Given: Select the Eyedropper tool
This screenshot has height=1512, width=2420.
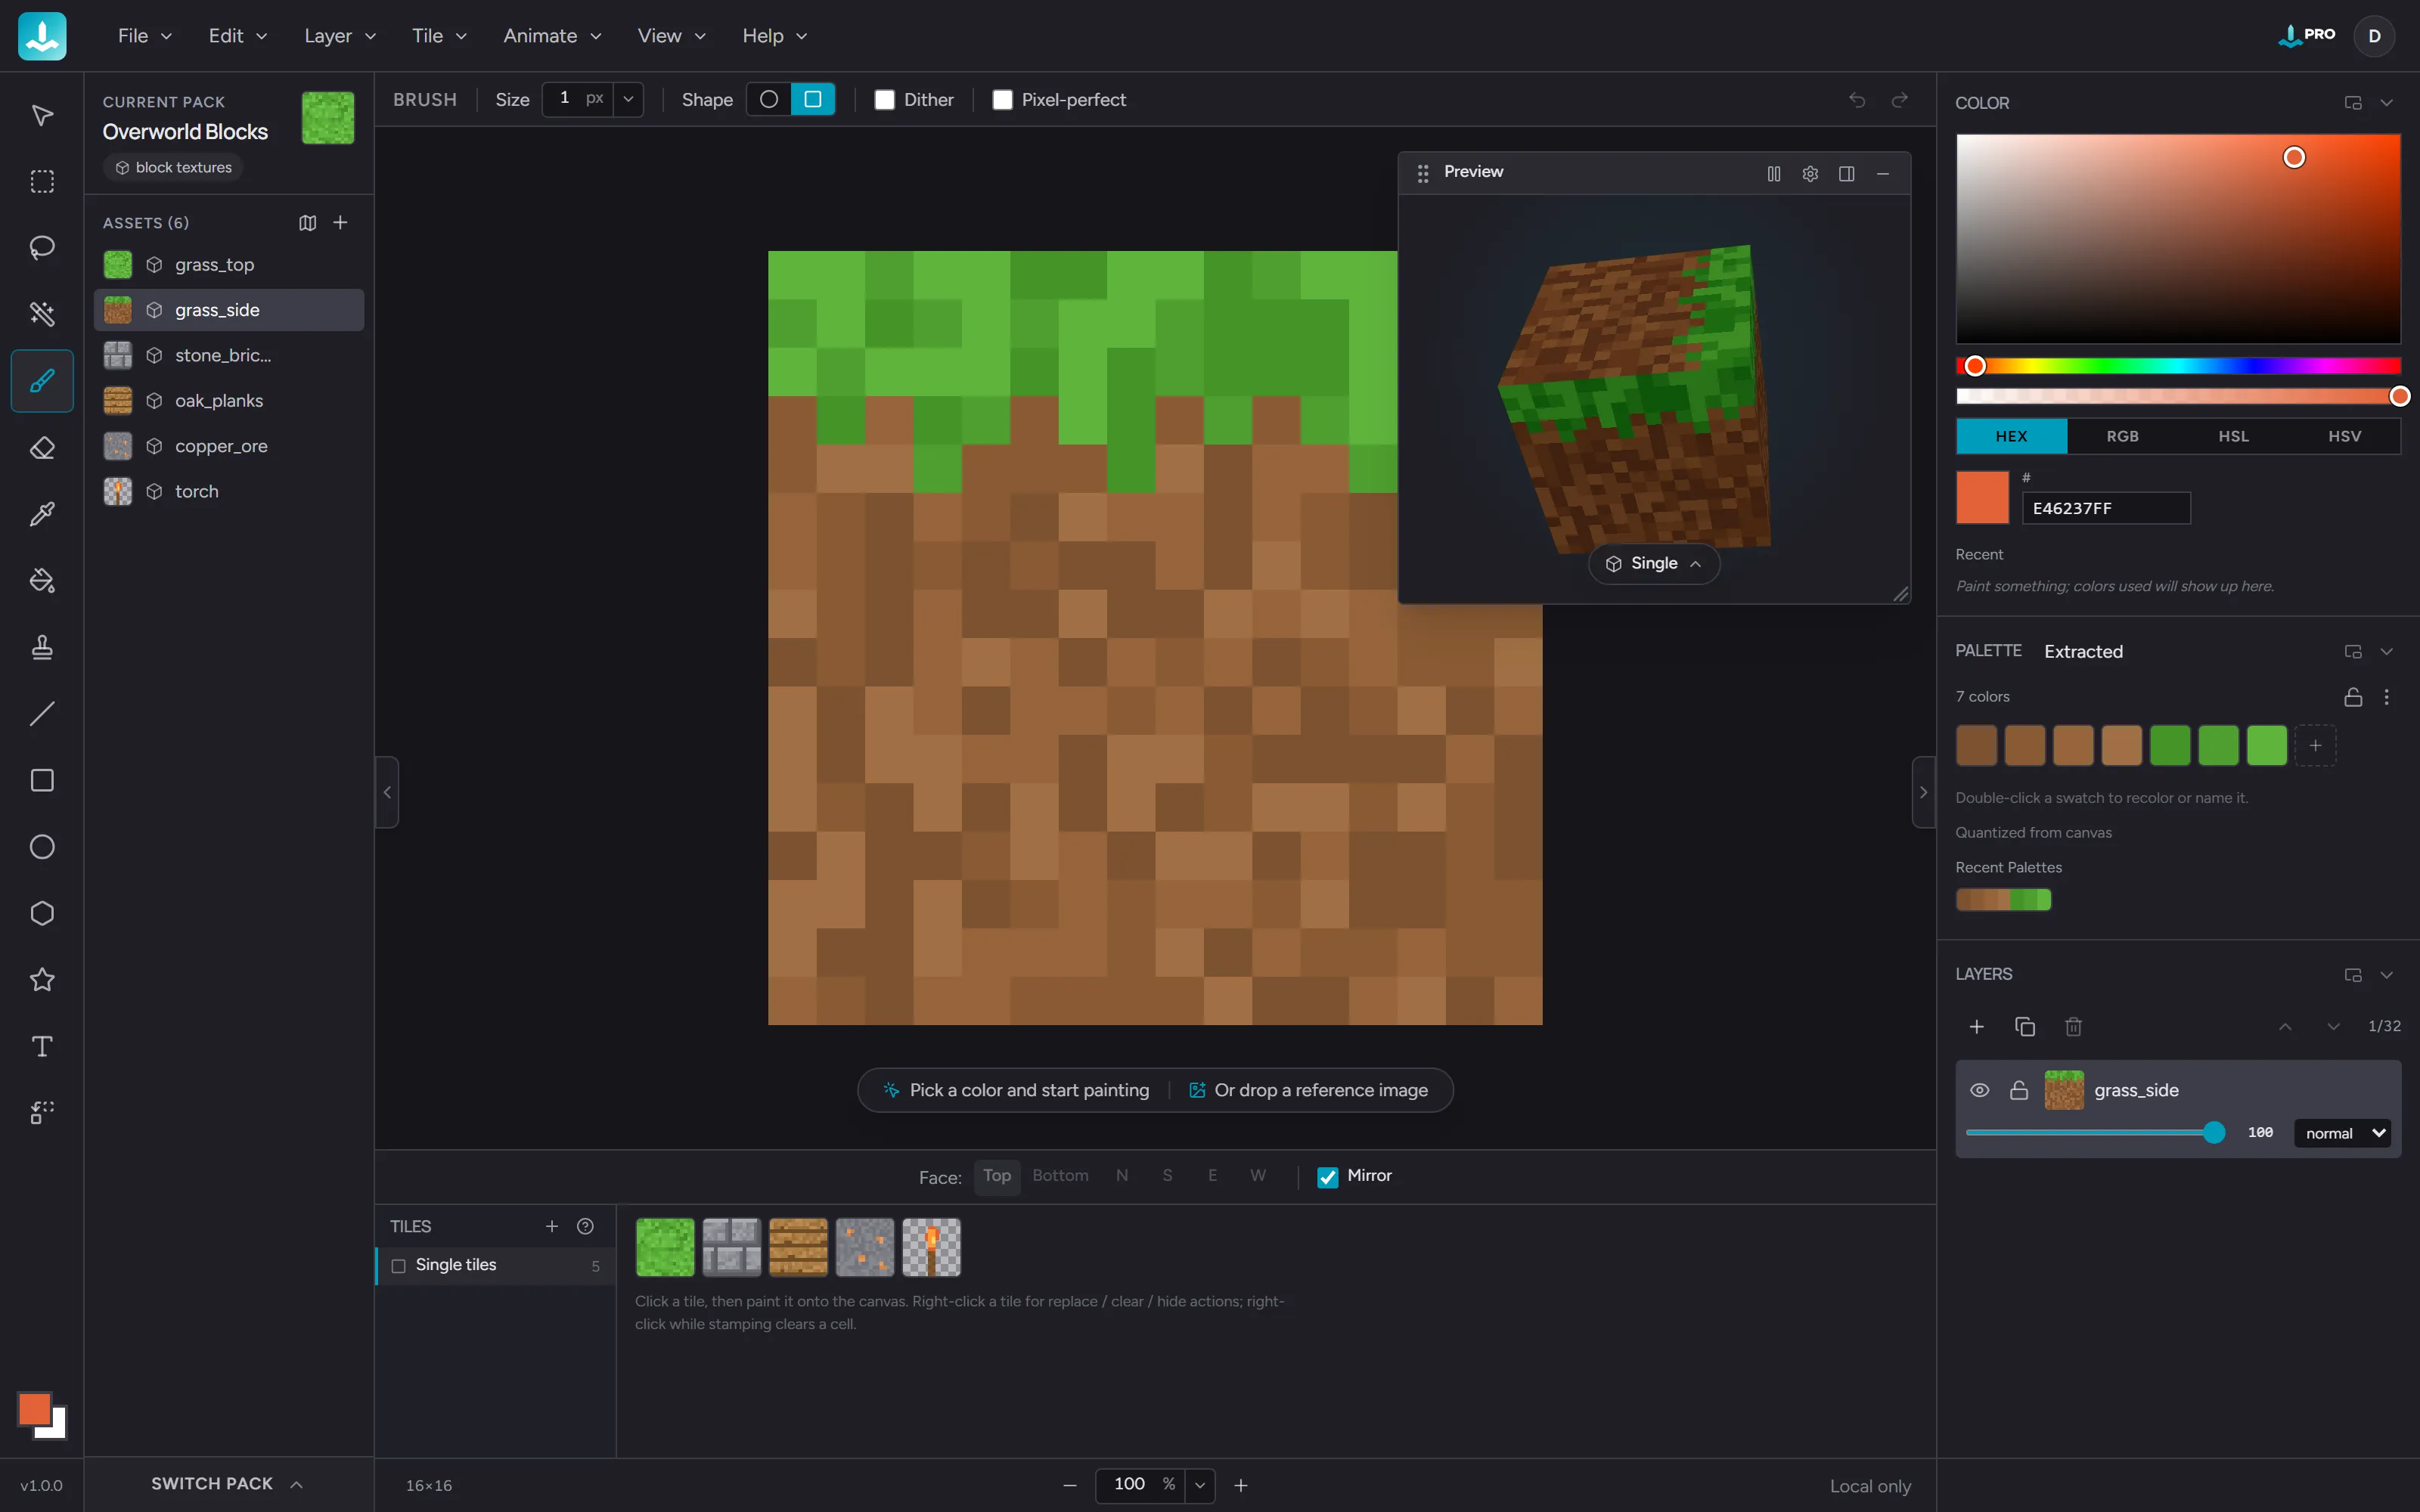Looking at the screenshot, I should pos(42,514).
